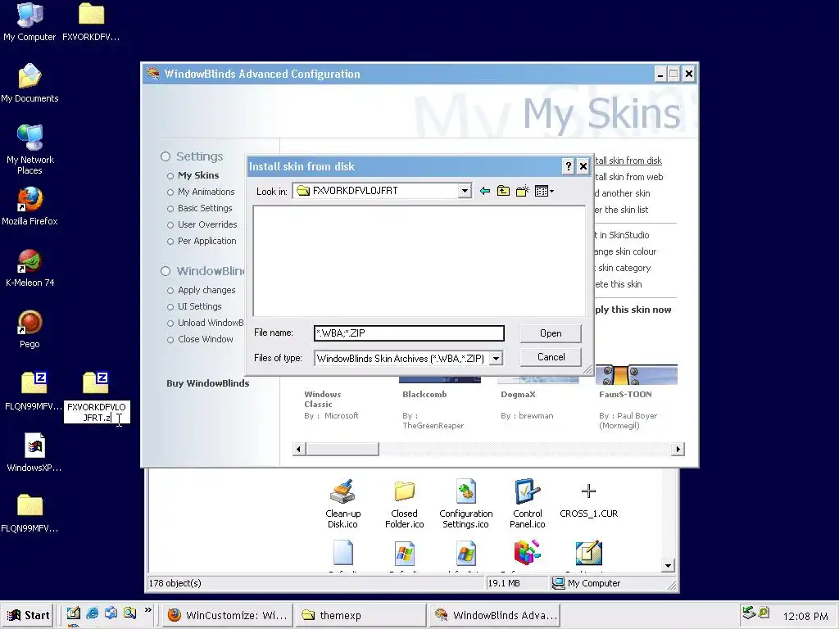The height and width of the screenshot is (629, 839).
Task: Go up one folder level in file dialog
Action: pyautogui.click(x=503, y=191)
